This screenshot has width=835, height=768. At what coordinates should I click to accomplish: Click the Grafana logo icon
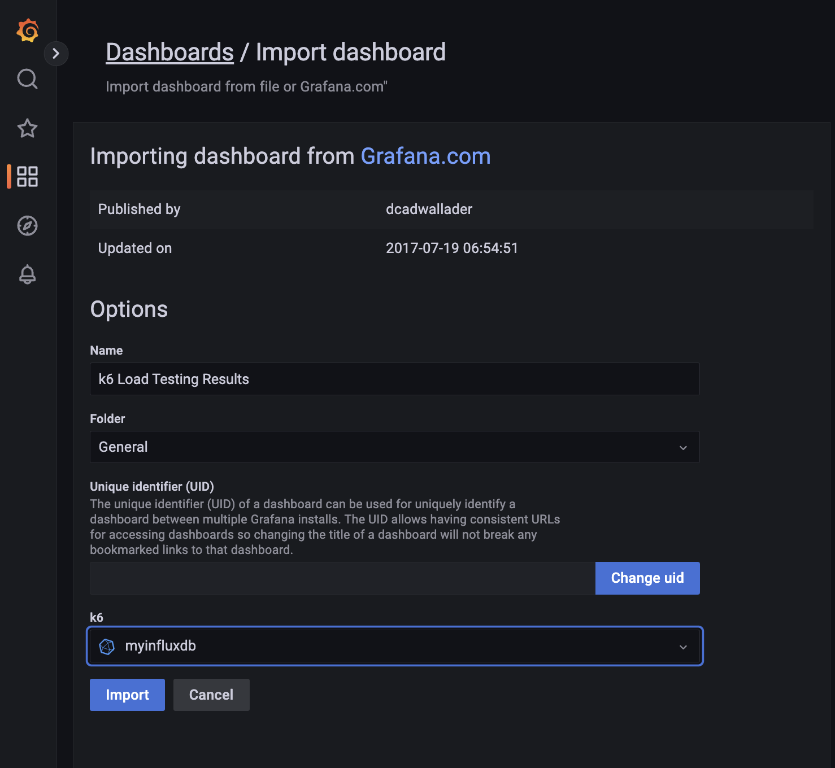tap(28, 30)
